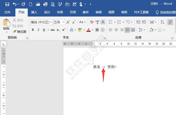
Task: Click the Print Preview magnifier icon
Action: click(53, 4)
